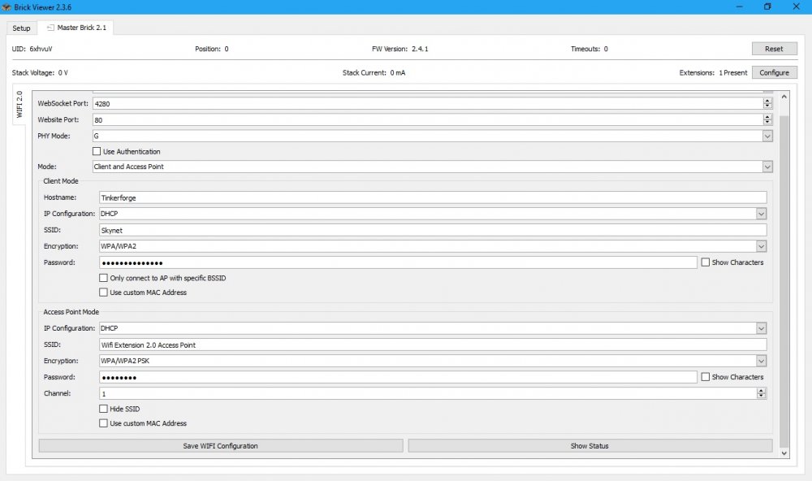Toggle Show Characters for client password

[x=706, y=262]
